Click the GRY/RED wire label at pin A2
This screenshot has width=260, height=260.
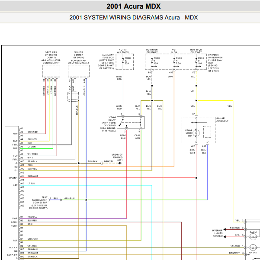tap(33, 132)
